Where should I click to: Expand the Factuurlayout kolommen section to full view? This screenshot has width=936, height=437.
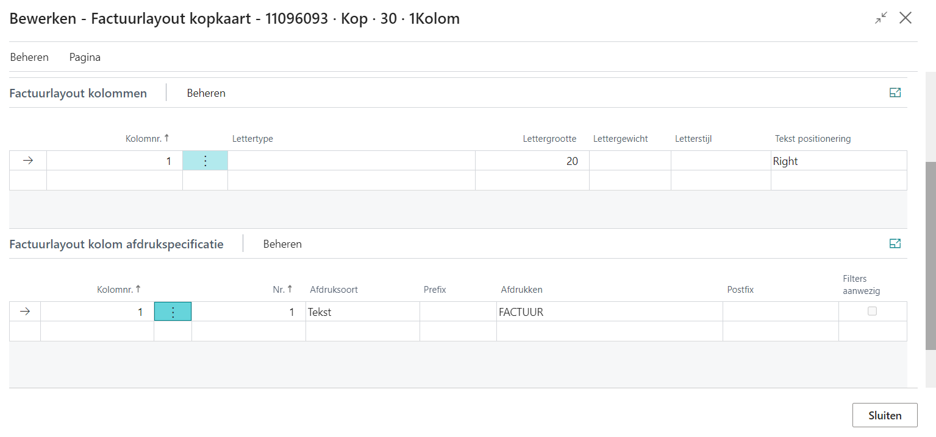[895, 93]
